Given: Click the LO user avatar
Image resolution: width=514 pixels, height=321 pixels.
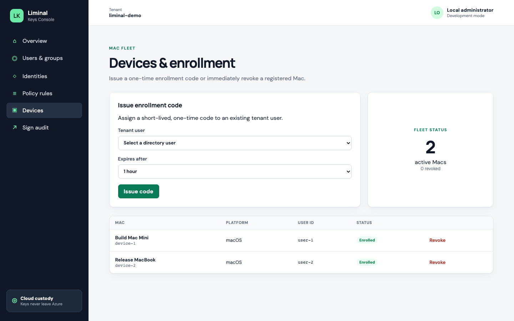Looking at the screenshot, I should pyautogui.click(x=437, y=13).
